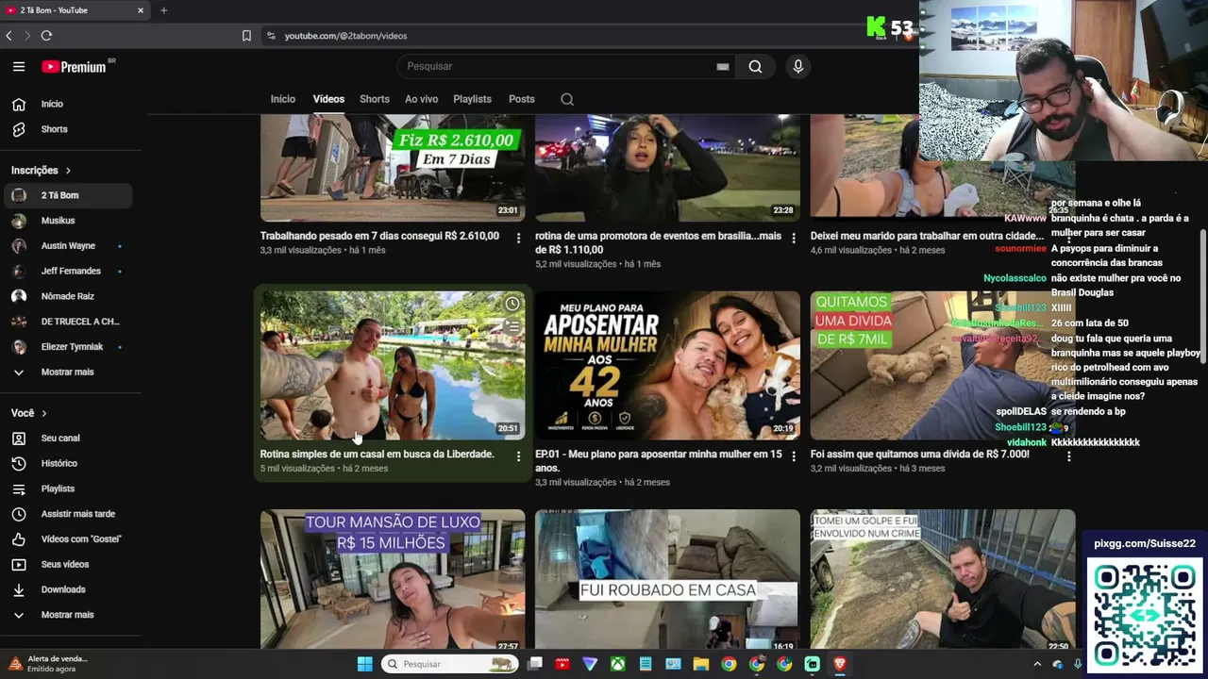Open the Eliezer Tymniak subscription channel
Image resolution: width=1208 pixels, height=679 pixels.
coord(66,347)
